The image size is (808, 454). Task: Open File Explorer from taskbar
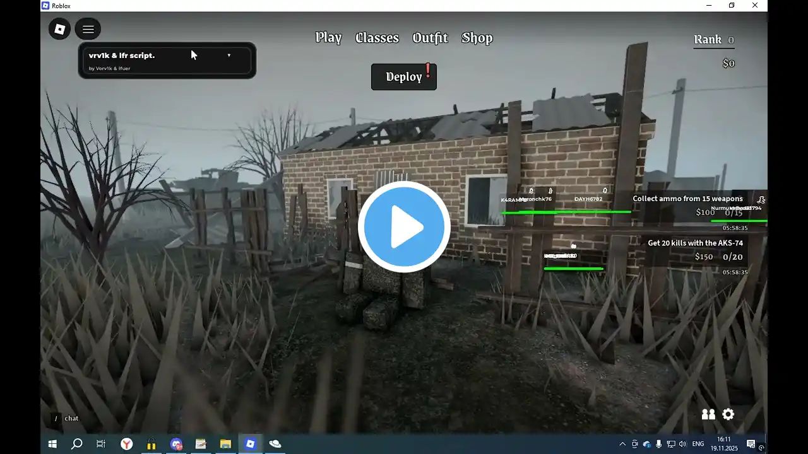click(x=225, y=444)
